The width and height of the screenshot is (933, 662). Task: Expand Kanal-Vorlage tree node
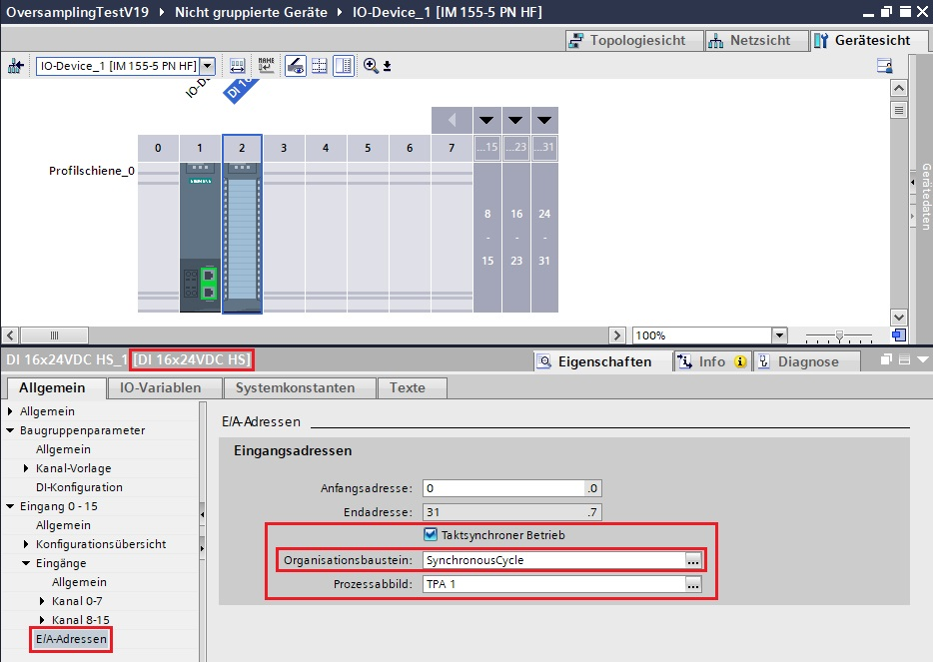coord(26,468)
